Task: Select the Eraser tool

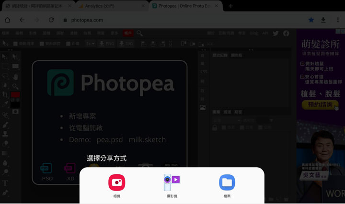Action: [x=5, y=144]
